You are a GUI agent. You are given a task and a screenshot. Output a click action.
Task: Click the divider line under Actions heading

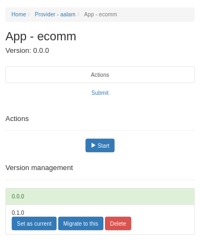[100, 130]
